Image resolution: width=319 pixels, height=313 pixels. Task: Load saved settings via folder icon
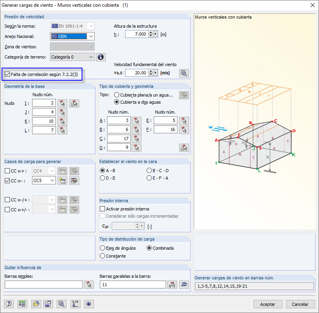pyautogui.click(x=36, y=304)
